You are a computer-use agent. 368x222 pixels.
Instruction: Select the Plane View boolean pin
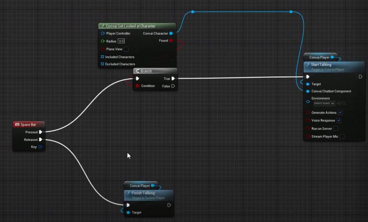point(103,49)
